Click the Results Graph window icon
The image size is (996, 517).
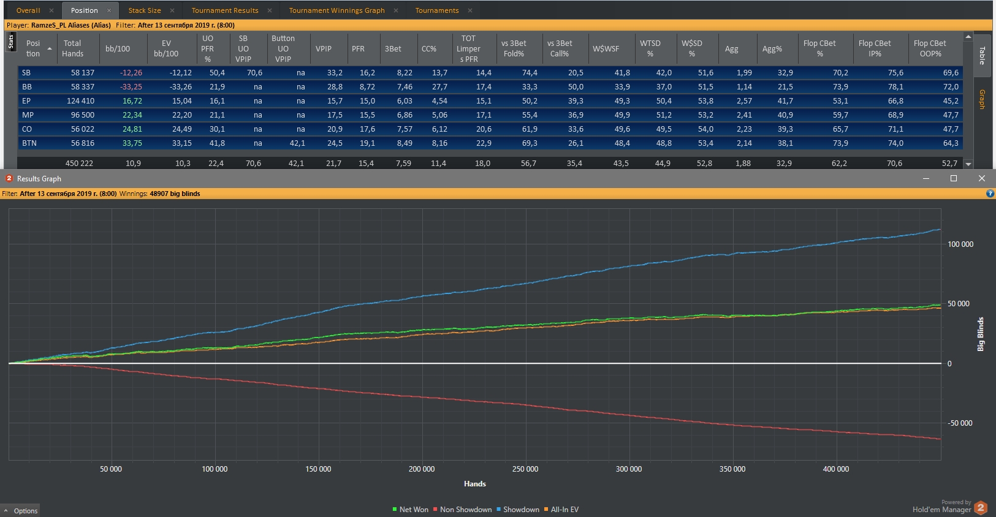(9, 178)
